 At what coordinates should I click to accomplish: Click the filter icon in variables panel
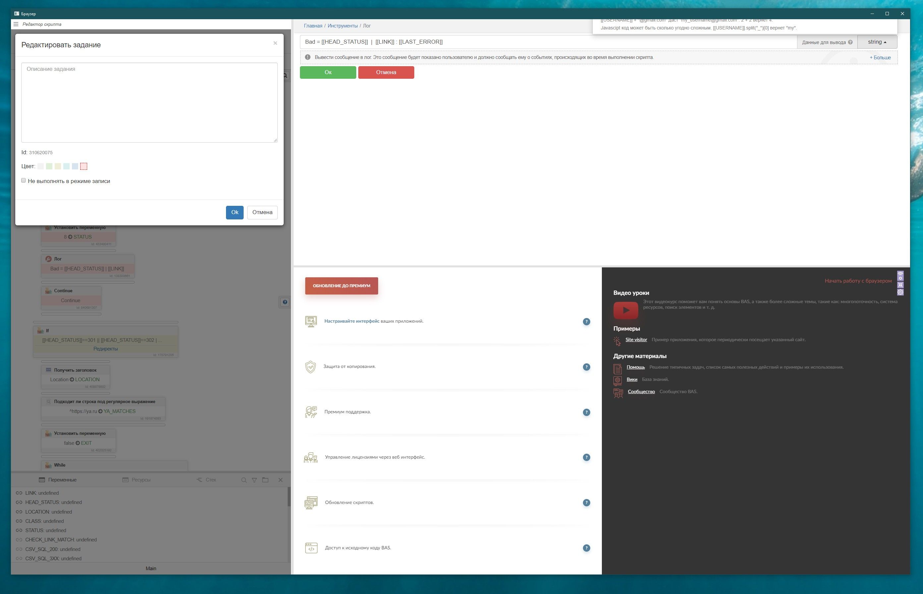(x=255, y=480)
